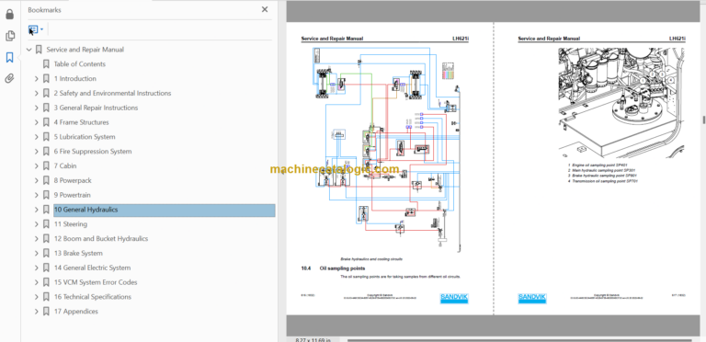Open the Service and Repair Manual root bookmark
Image resolution: width=706 pixels, height=342 pixels.
[85, 50]
